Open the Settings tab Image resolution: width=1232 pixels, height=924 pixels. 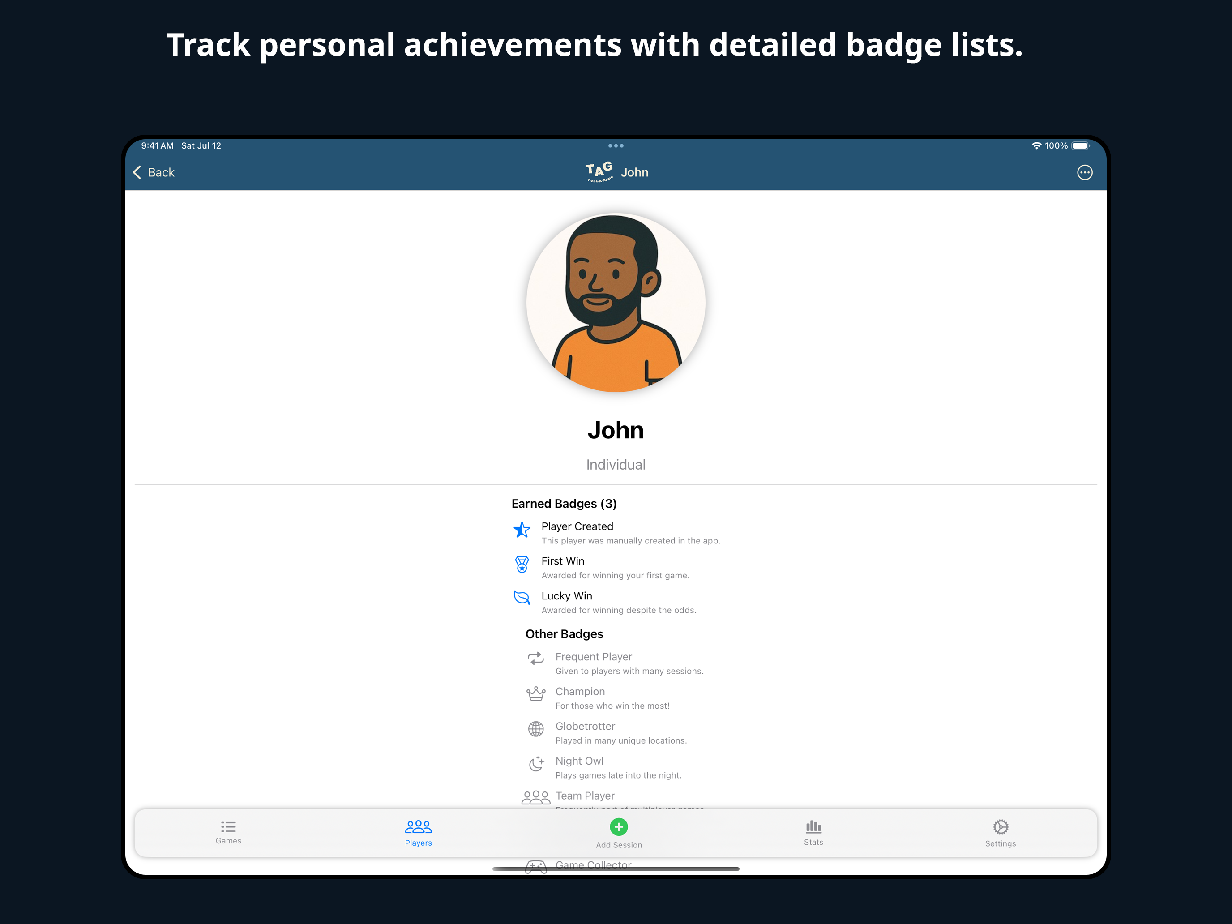(1000, 833)
